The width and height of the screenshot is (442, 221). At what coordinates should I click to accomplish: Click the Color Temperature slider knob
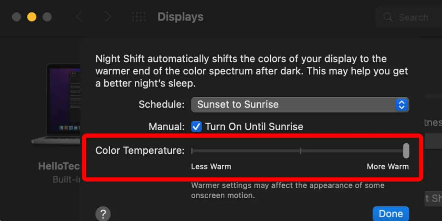point(406,151)
